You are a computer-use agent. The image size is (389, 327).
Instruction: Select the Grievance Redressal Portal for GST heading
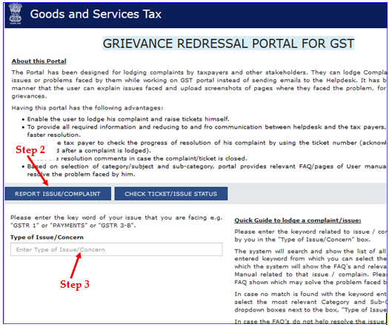[228, 44]
